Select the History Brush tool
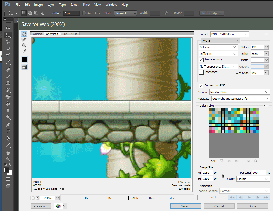 8,90
